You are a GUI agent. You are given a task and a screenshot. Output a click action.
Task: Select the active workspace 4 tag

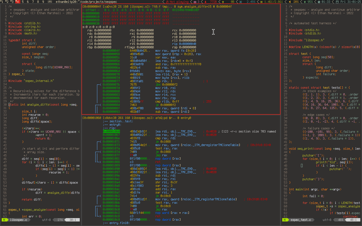click(x=17, y=2)
